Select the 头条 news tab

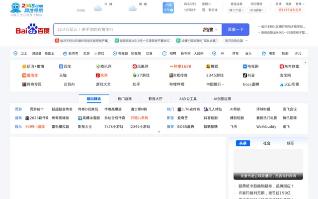click(x=243, y=143)
